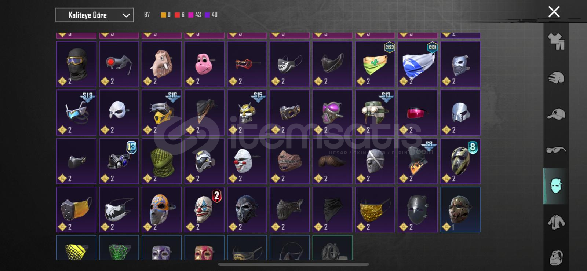The height and width of the screenshot is (271, 587).
Task: Filter by the pink rarity swatch
Action: (x=191, y=15)
